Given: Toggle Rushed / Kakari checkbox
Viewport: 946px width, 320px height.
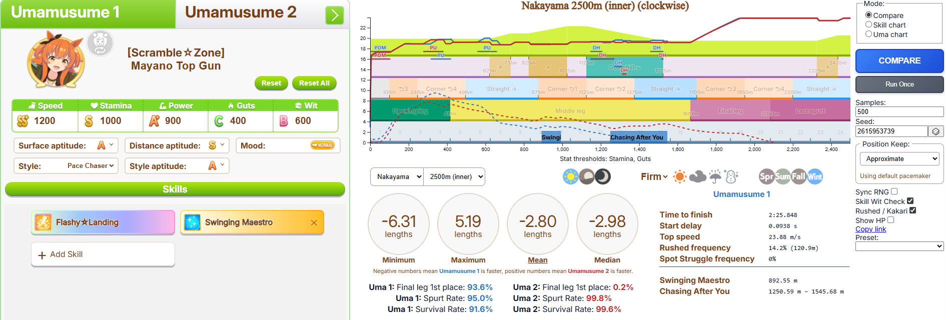Looking at the screenshot, I should pyautogui.click(x=912, y=210).
